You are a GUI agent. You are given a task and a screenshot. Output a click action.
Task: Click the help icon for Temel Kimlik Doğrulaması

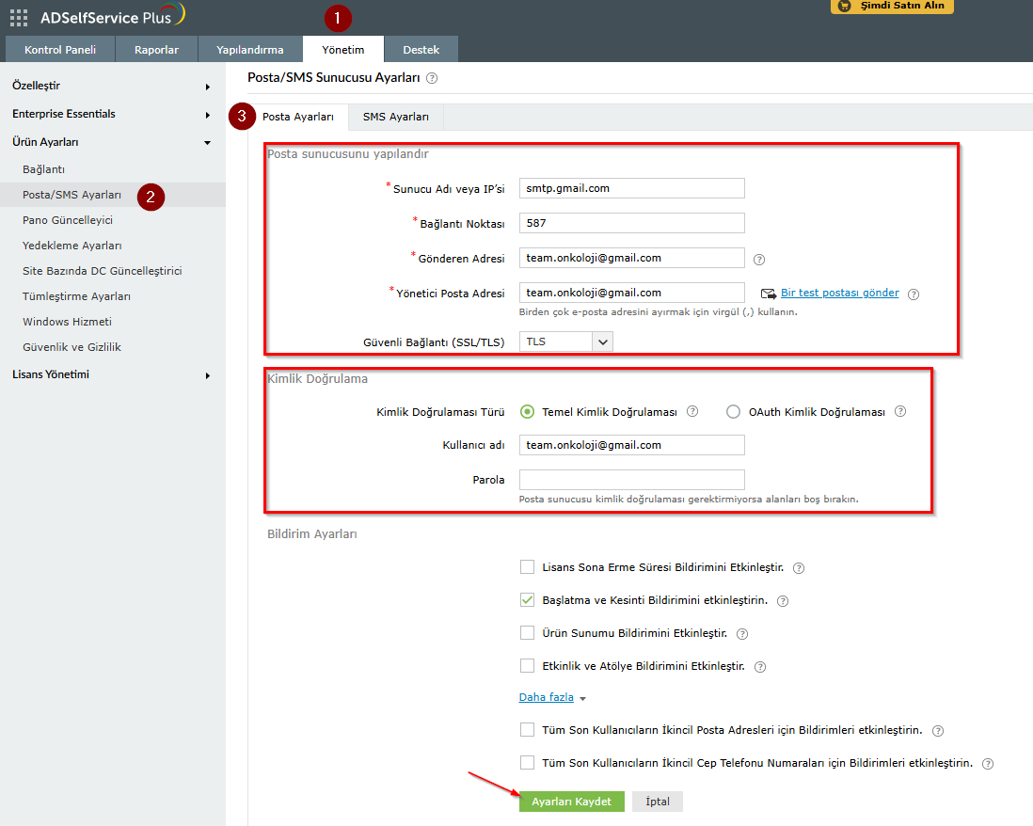click(x=692, y=411)
